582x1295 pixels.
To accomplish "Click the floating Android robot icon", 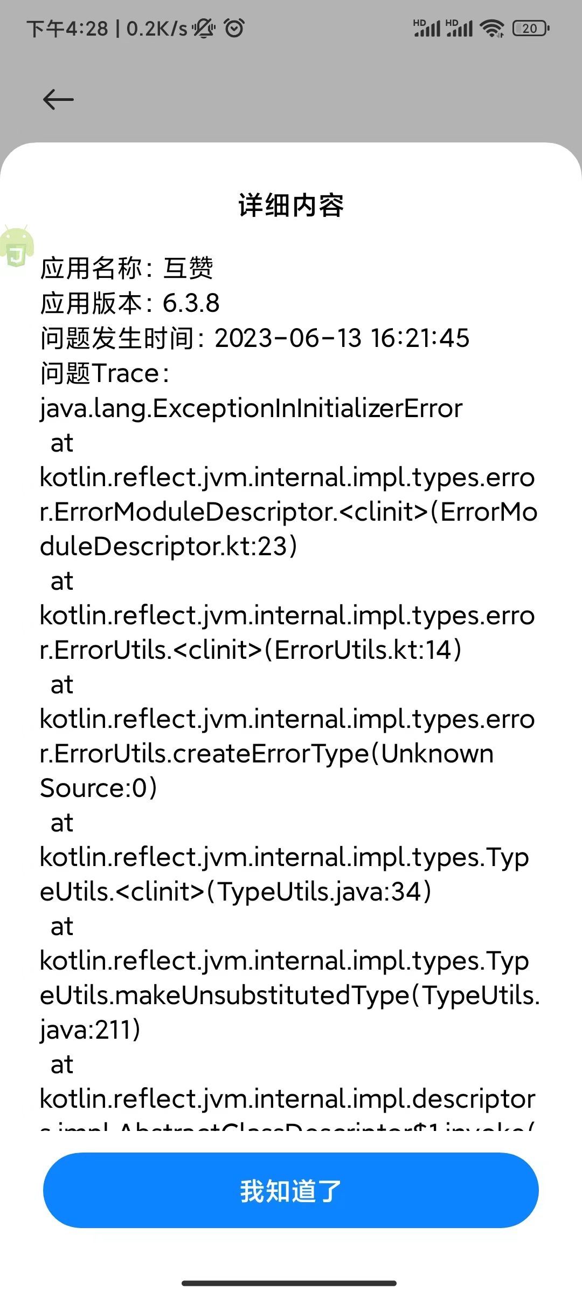I will click(x=16, y=246).
